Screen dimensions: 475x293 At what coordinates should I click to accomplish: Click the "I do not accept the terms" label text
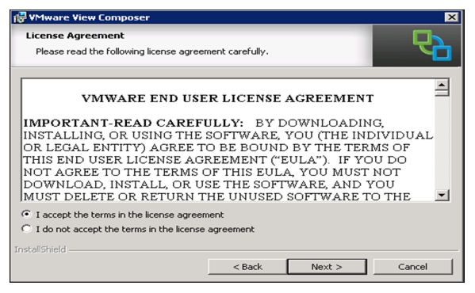(x=145, y=229)
